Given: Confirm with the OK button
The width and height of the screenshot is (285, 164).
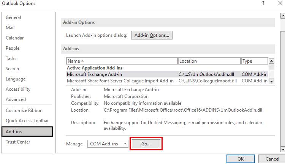Looking at the screenshot, I should [241, 159].
